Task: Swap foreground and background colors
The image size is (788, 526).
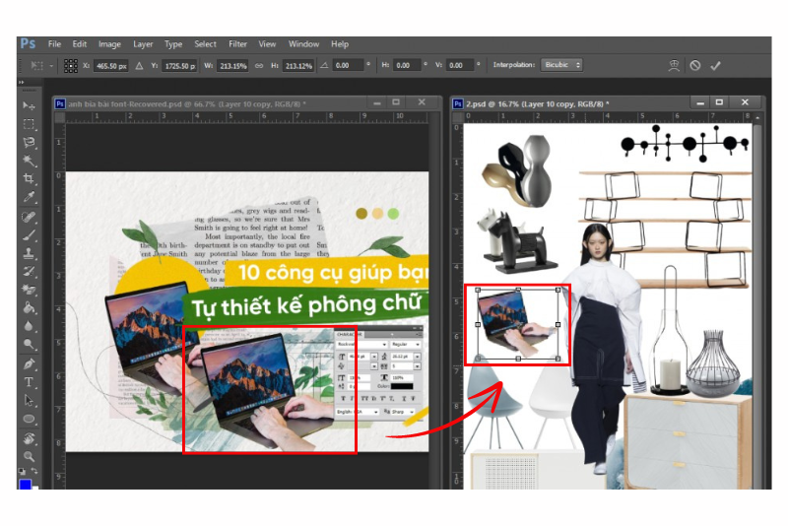Action: point(34,471)
